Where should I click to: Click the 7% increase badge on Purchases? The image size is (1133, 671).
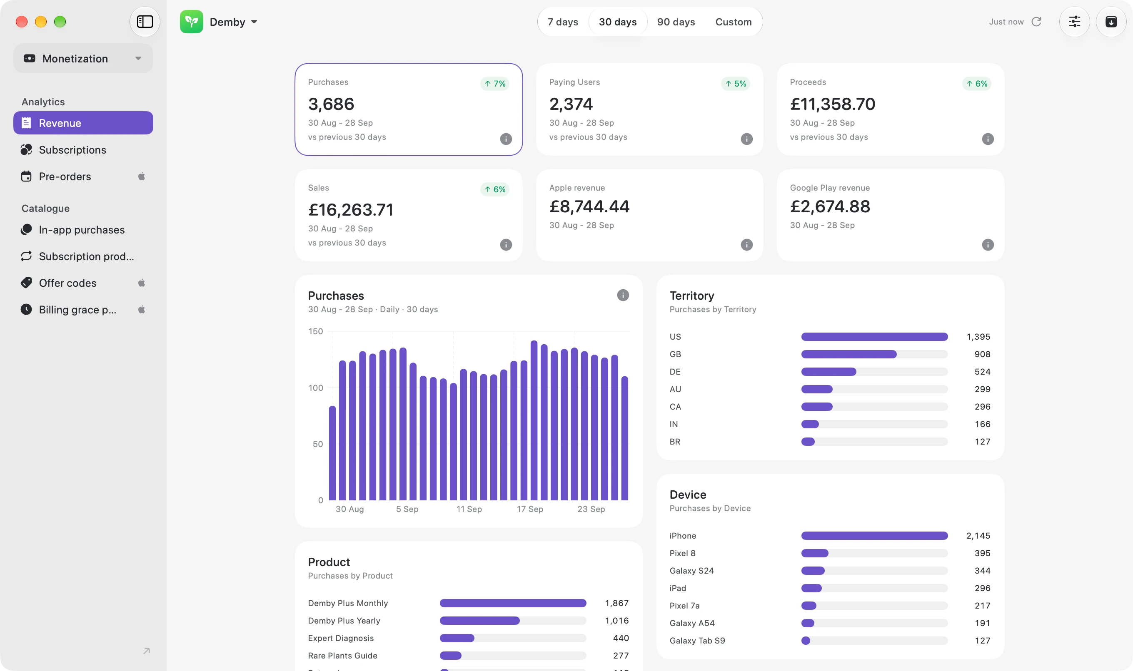click(495, 84)
